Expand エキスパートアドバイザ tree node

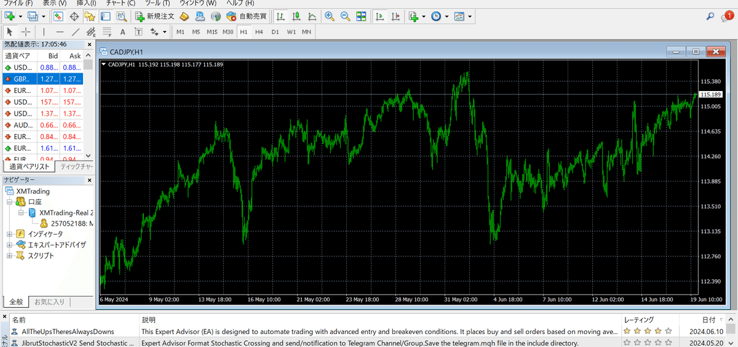pos(9,244)
